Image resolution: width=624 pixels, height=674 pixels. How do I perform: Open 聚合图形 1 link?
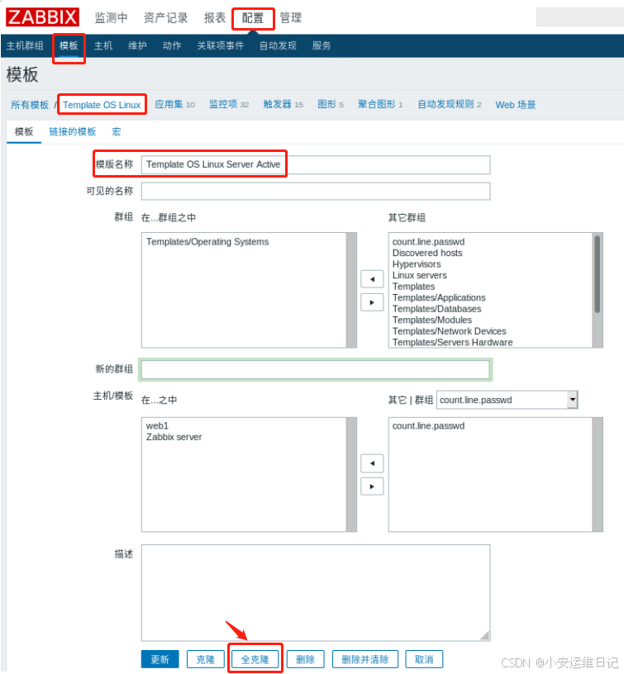(380, 104)
